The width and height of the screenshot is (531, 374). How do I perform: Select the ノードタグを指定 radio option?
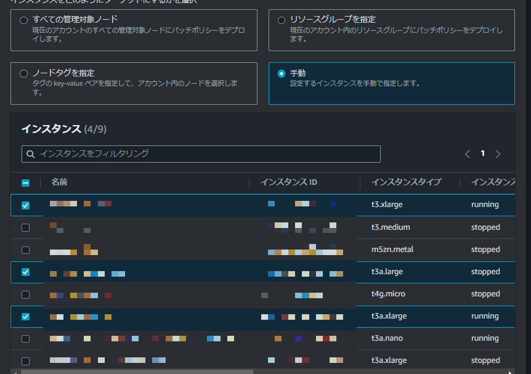pos(23,72)
